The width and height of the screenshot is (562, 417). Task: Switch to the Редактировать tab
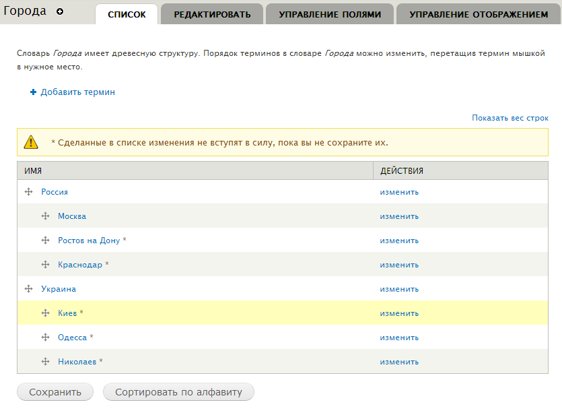[212, 14]
